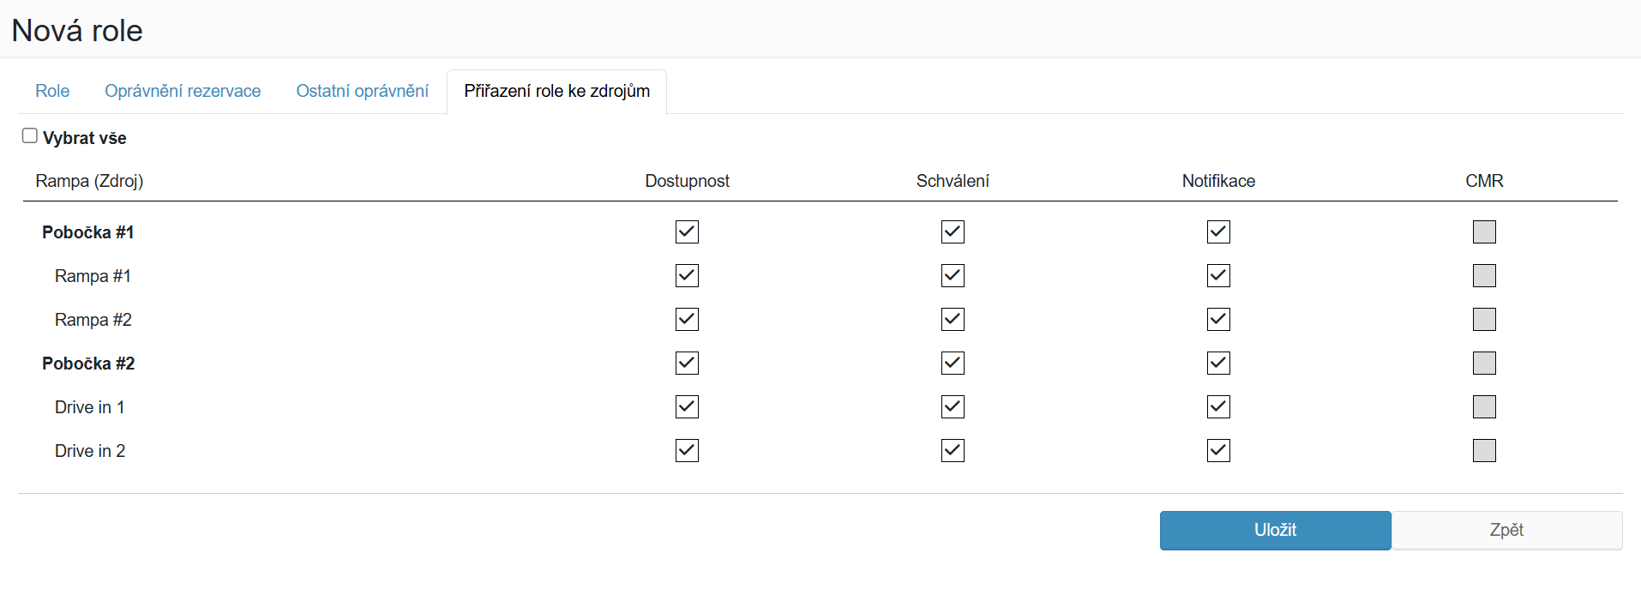This screenshot has height=595, width=1641.
Task: Select Přiřazení role ke zdrojům tab
Action: coord(556,91)
